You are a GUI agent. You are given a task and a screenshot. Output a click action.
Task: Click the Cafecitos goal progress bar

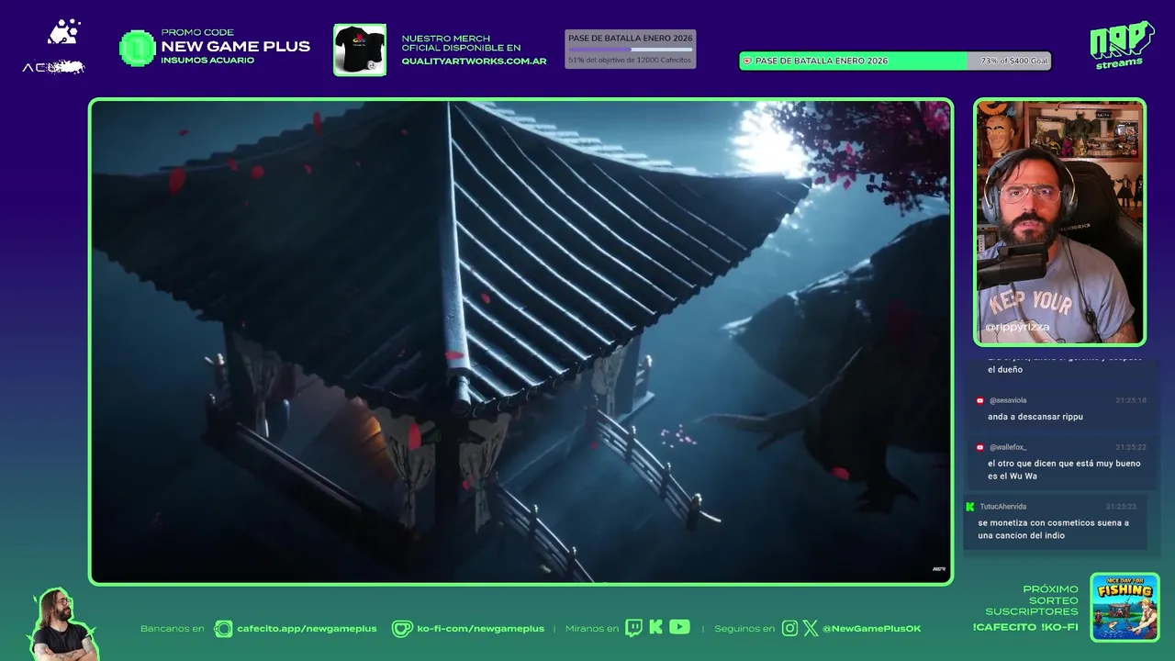pyautogui.click(x=631, y=50)
